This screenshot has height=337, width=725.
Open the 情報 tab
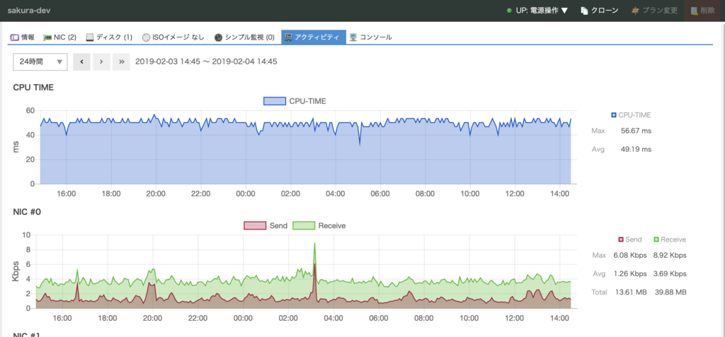coord(22,37)
